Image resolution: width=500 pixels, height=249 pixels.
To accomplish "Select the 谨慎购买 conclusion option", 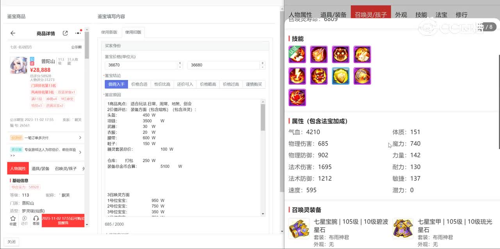I will pos(254,84).
